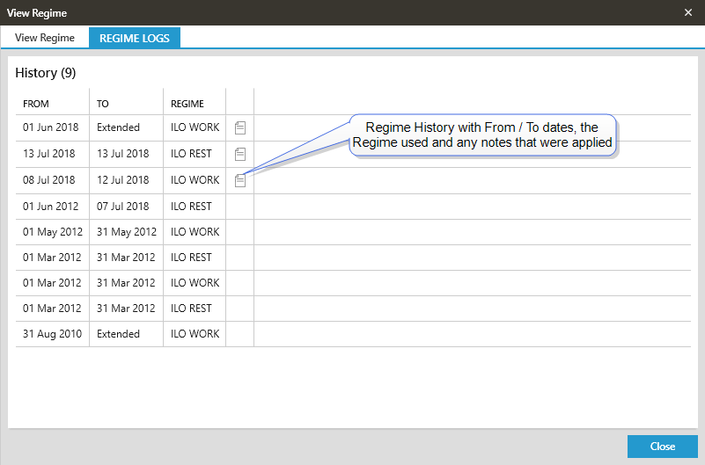This screenshot has height=465, width=705.
Task: Click the 12 Jul 2018 end date cell
Action: coord(123,180)
